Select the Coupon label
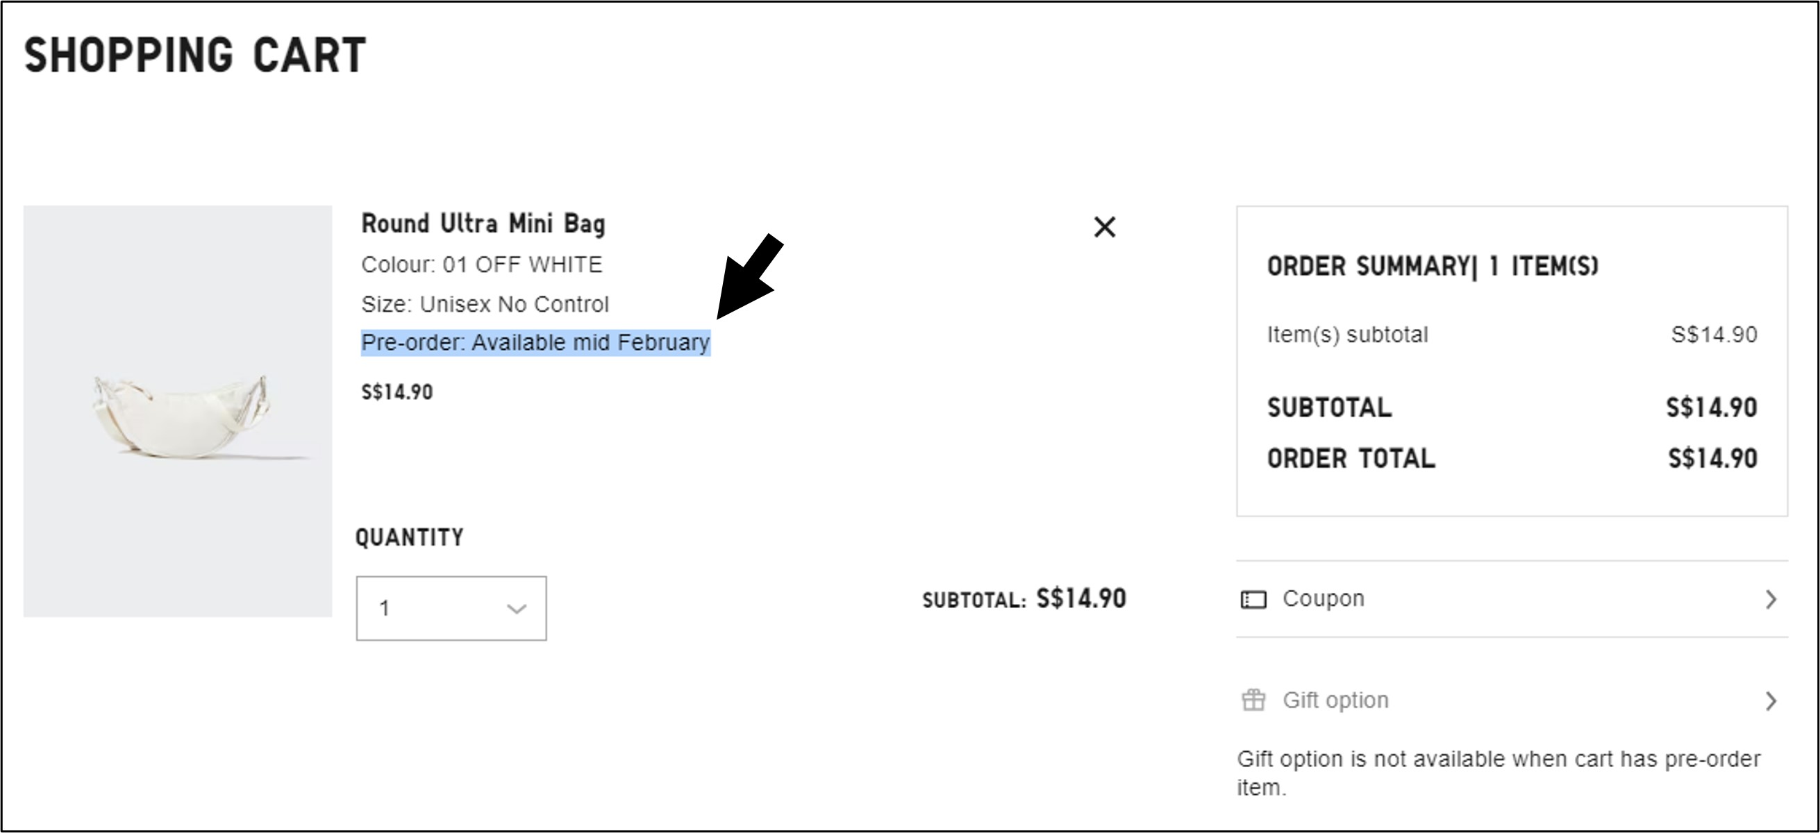This screenshot has height=833, width=1820. click(1324, 599)
